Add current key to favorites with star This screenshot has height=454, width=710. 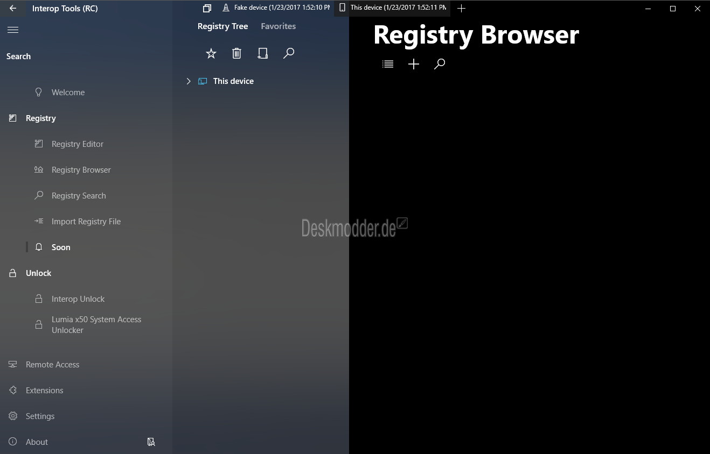[x=211, y=53]
